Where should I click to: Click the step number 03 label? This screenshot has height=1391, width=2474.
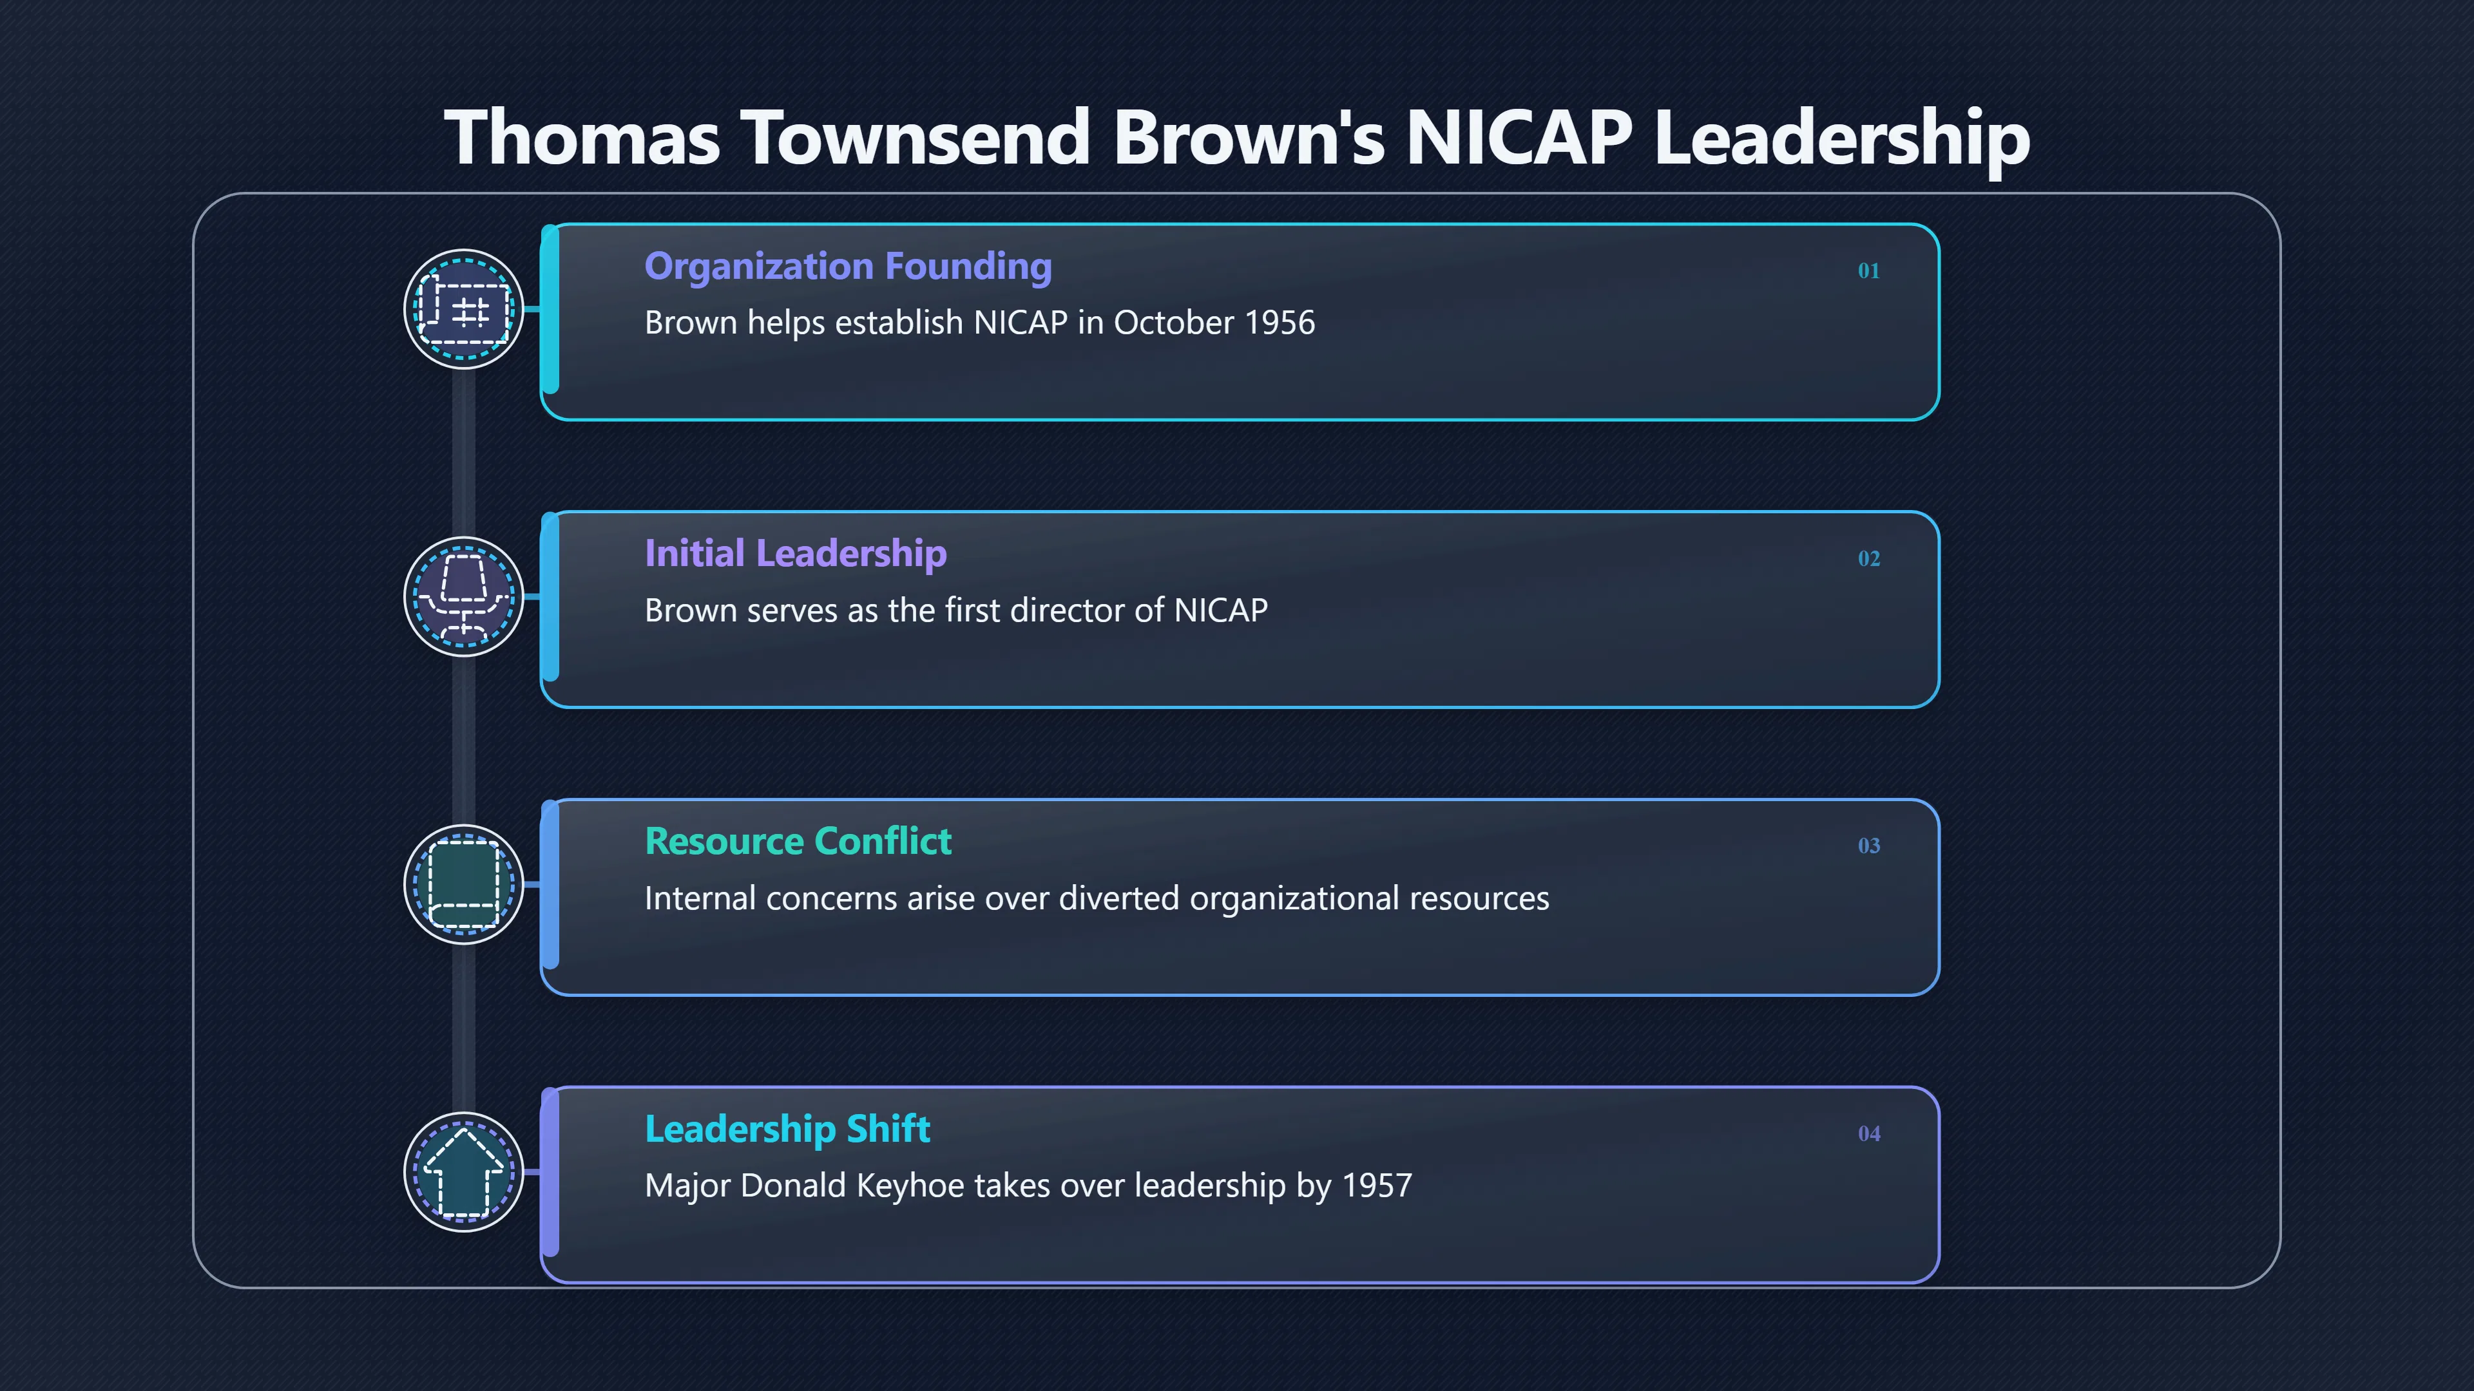click(x=1868, y=846)
